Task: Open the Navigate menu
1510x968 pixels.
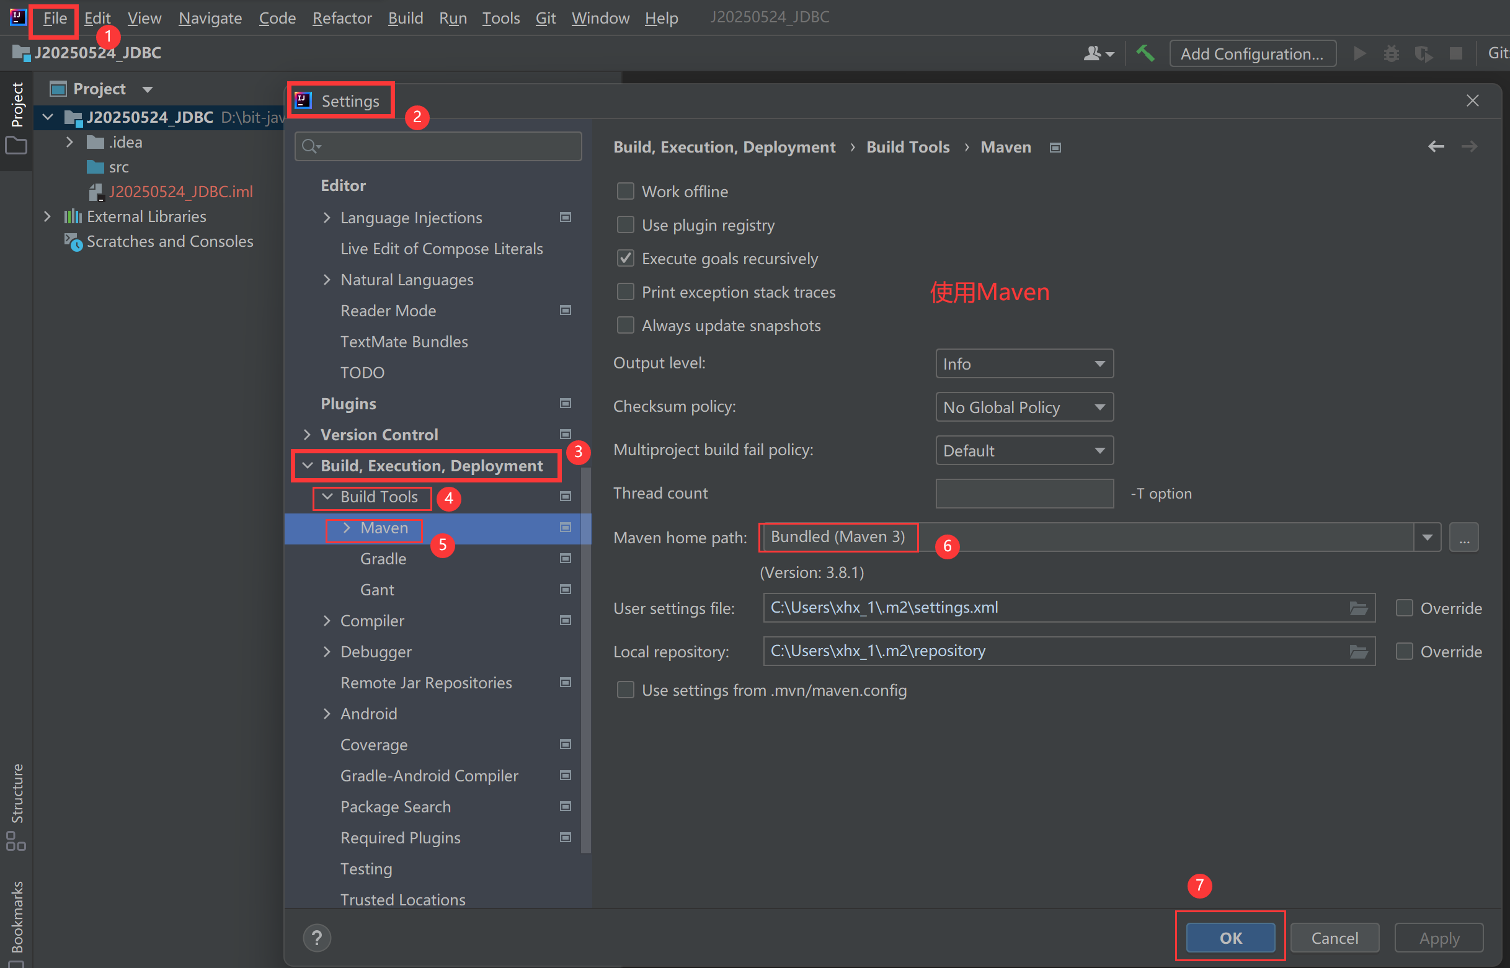Action: (x=210, y=18)
